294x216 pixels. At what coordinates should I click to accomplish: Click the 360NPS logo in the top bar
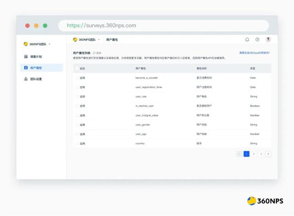[75, 40]
